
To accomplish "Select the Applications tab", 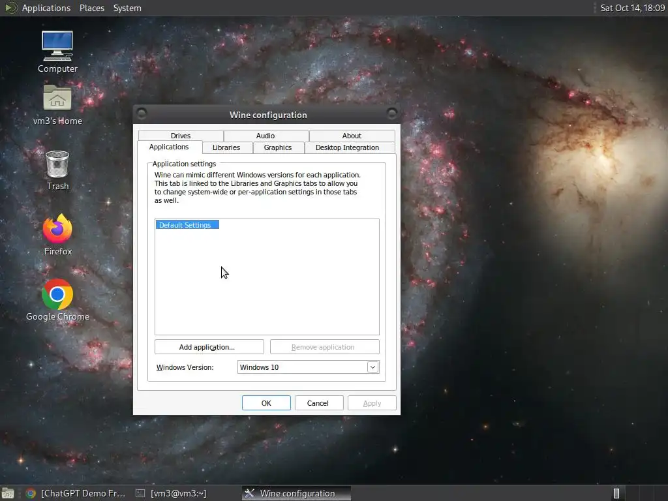I will (169, 147).
